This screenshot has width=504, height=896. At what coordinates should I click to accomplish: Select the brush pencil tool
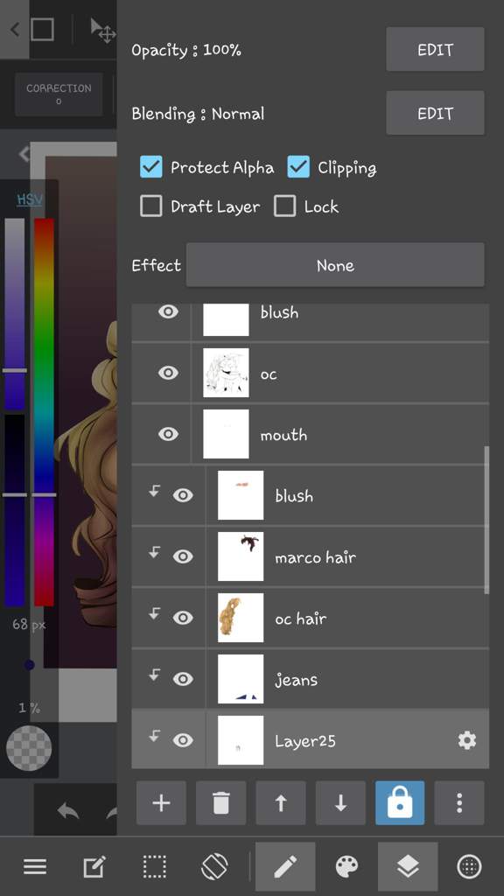pyautogui.click(x=285, y=867)
